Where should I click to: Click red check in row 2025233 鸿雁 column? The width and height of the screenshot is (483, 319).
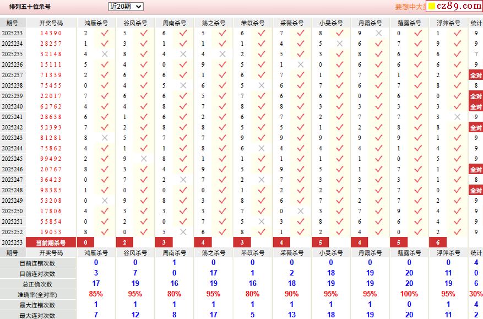coord(105,33)
